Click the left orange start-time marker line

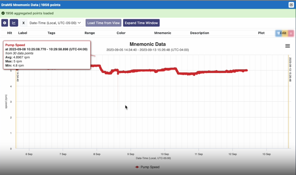(x=16, y=109)
